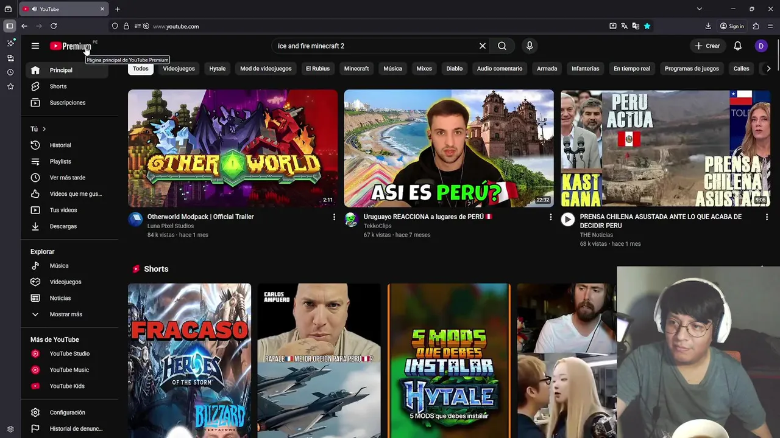Click the Crear button
The image size is (780, 438).
tap(707, 46)
